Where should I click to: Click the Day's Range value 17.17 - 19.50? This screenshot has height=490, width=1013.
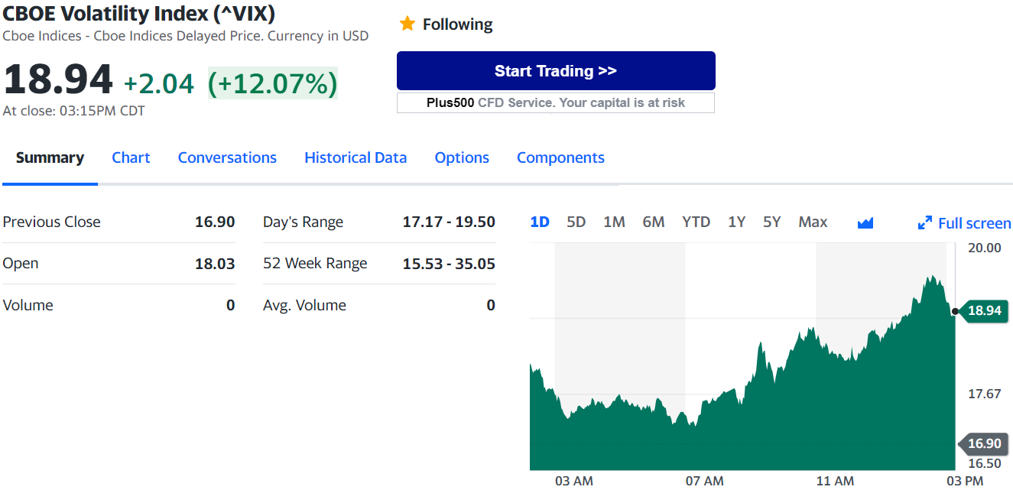449,222
